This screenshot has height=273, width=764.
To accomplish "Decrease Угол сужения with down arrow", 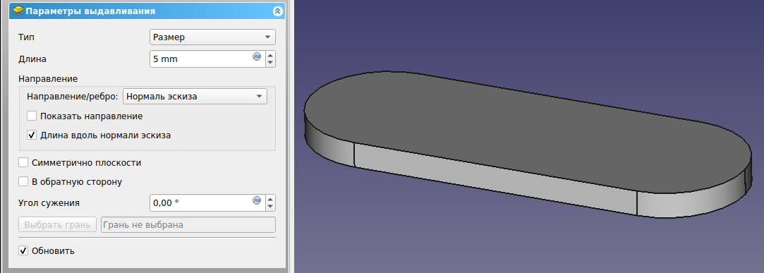I will pyautogui.click(x=270, y=207).
